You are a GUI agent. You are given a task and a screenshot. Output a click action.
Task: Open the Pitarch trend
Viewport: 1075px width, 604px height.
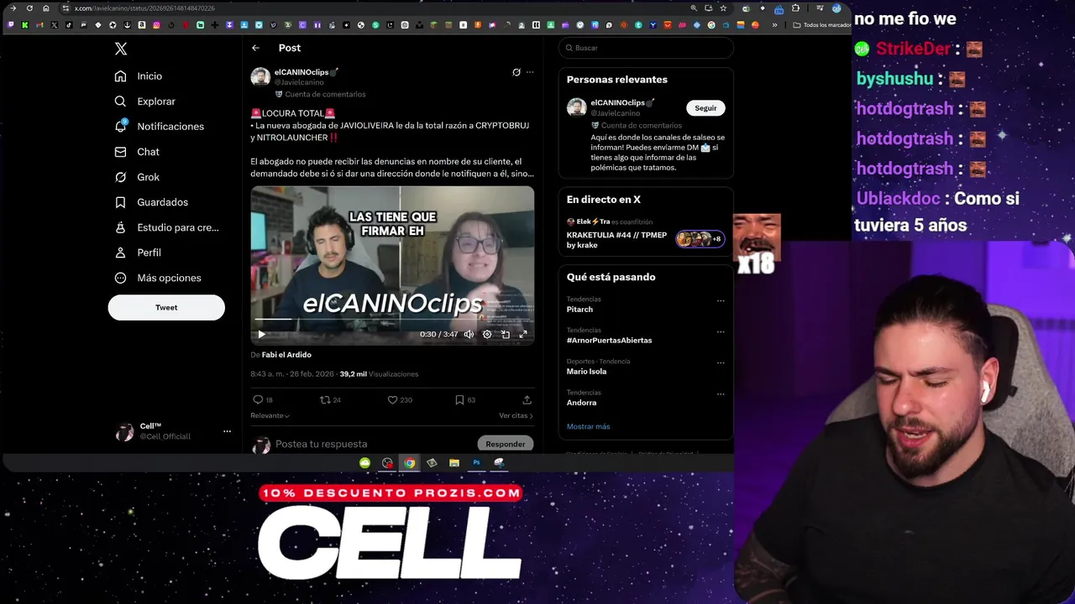(579, 310)
